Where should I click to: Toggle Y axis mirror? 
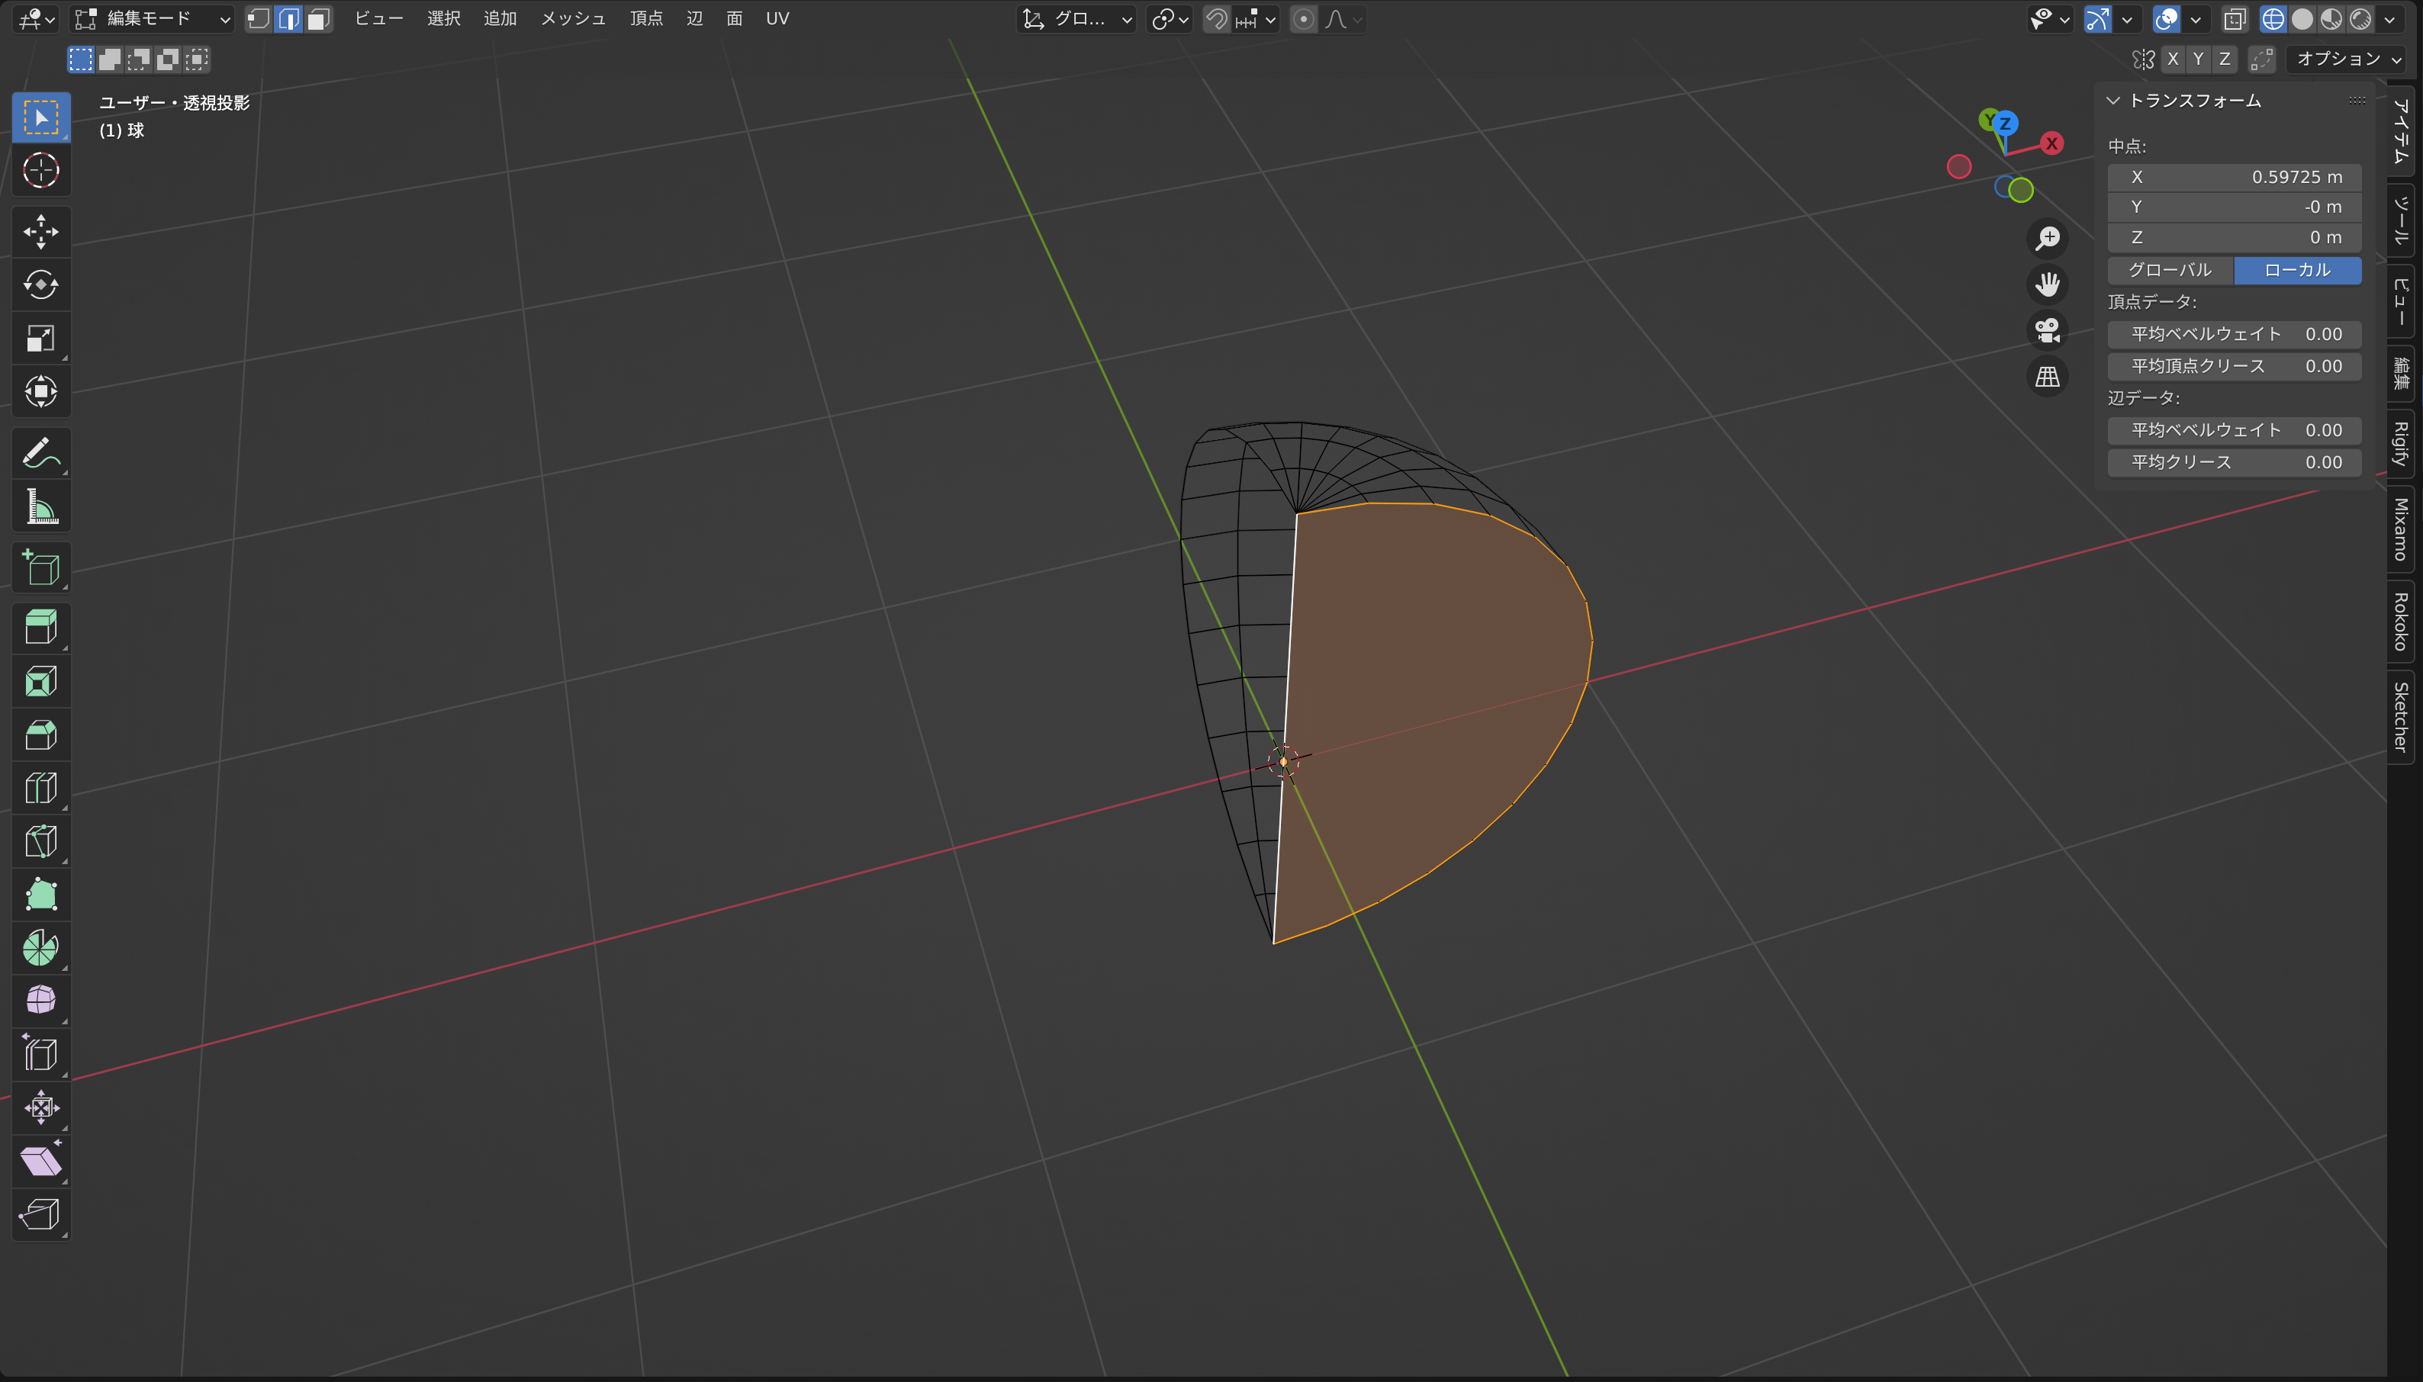(x=2198, y=59)
